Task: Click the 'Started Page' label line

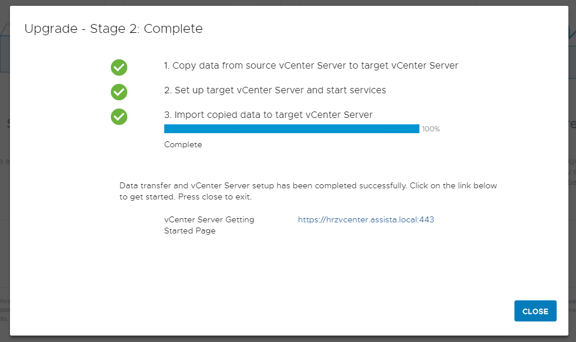Action: (189, 231)
